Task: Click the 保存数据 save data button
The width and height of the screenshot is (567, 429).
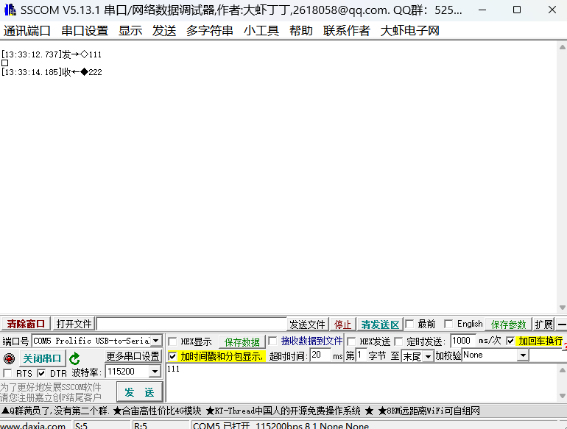Action: pos(242,342)
